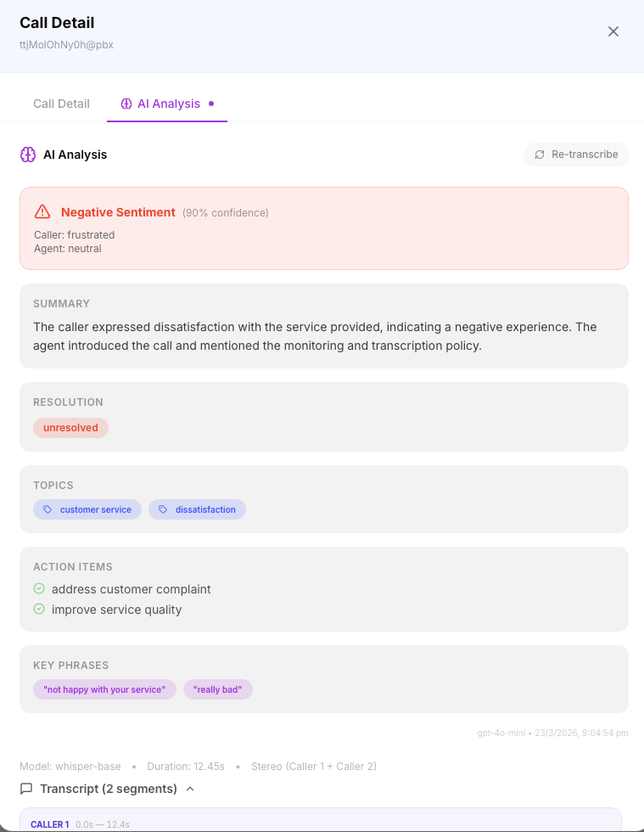Viewport: 644px width, 832px height.
Task: Click the tag icon on customer service topic
Action: pyautogui.click(x=48, y=509)
